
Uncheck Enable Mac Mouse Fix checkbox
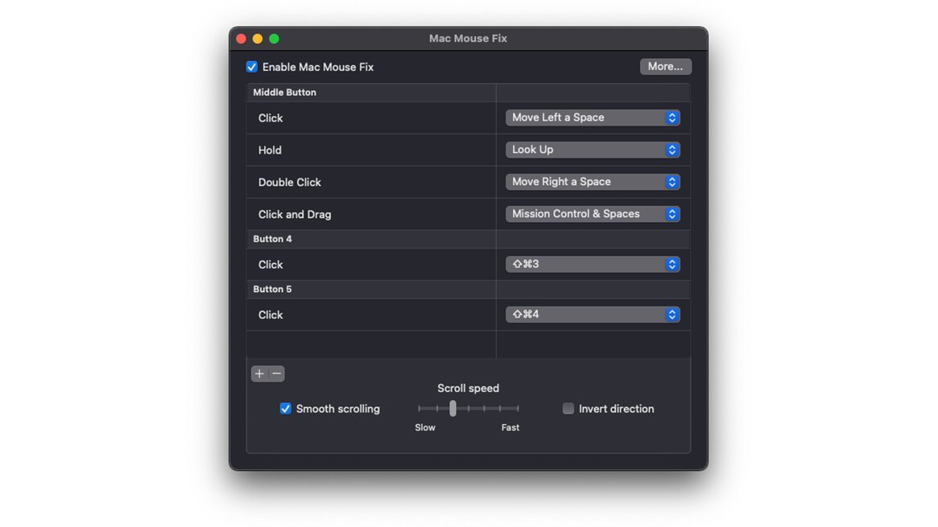coord(252,67)
